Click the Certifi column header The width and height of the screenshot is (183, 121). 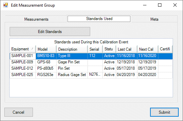[x=165, y=49]
